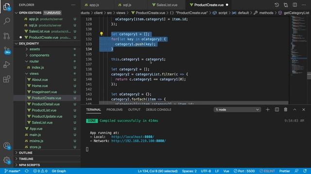Open the localhost:8080 link in terminal

coord(133,137)
